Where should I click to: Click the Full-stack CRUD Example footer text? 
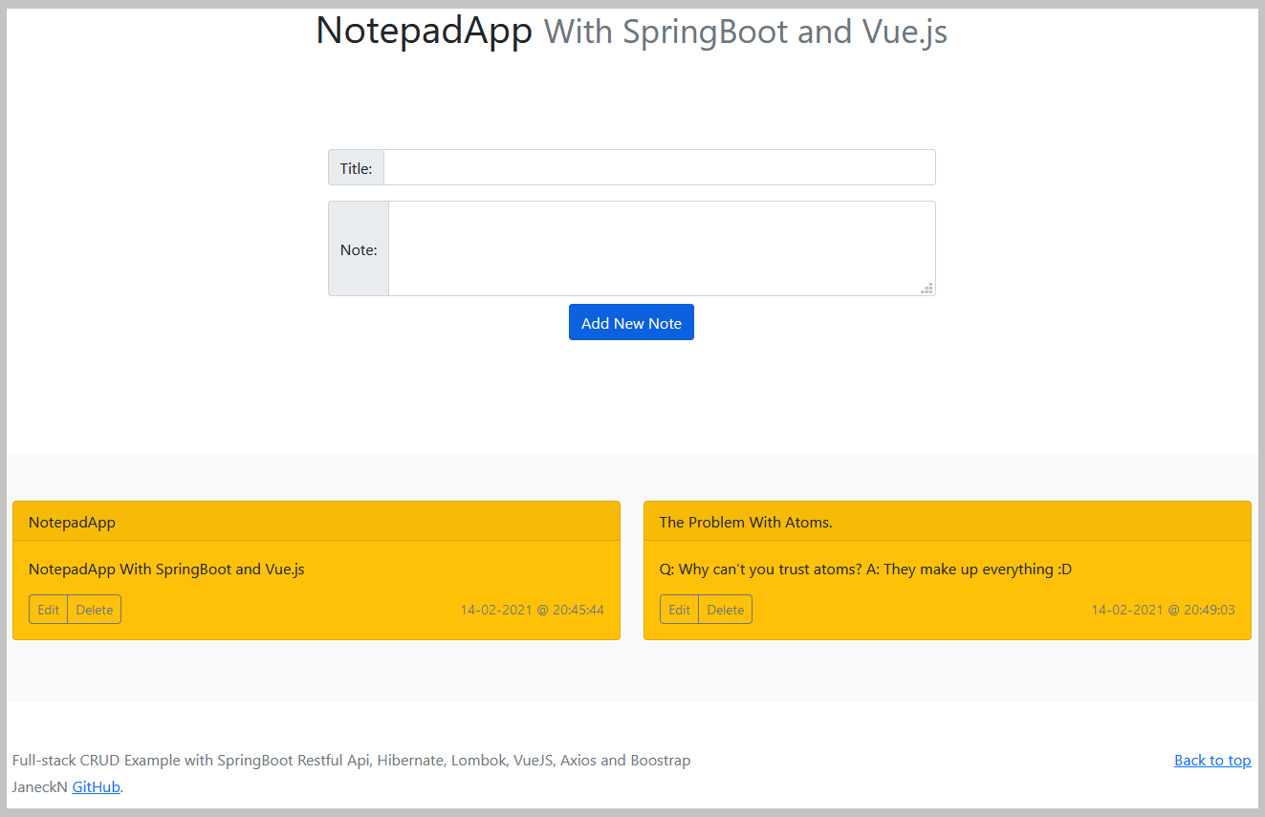pyautogui.click(x=351, y=761)
